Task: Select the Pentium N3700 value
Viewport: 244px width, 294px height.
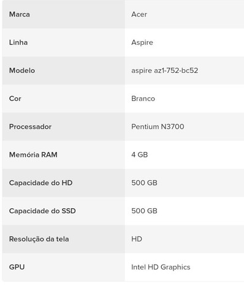Action: (x=158, y=127)
